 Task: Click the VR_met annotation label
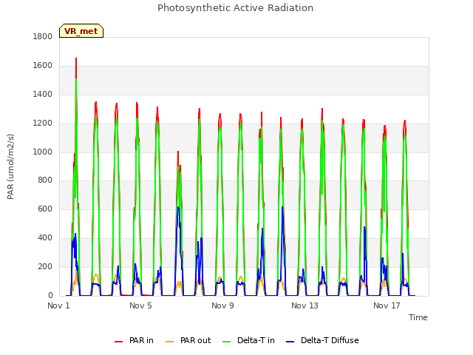tap(81, 31)
